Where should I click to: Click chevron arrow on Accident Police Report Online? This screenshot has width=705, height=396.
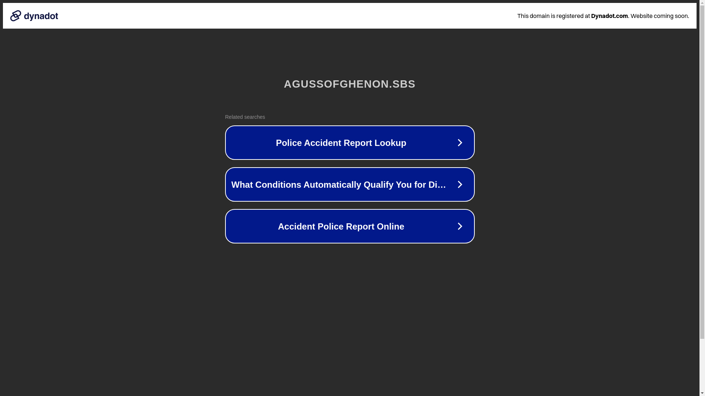pos(460,226)
